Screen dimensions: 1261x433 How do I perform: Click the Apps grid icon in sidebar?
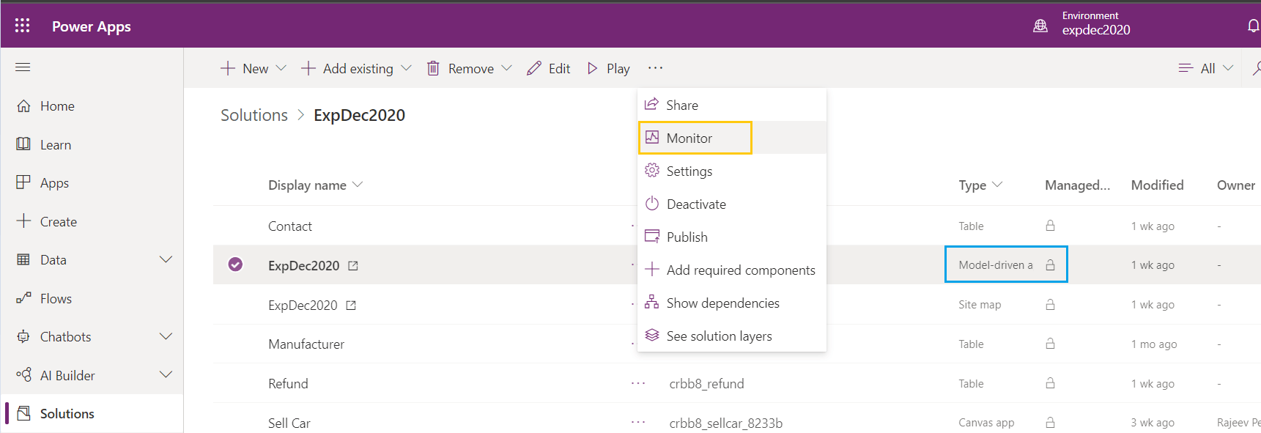[x=23, y=182]
